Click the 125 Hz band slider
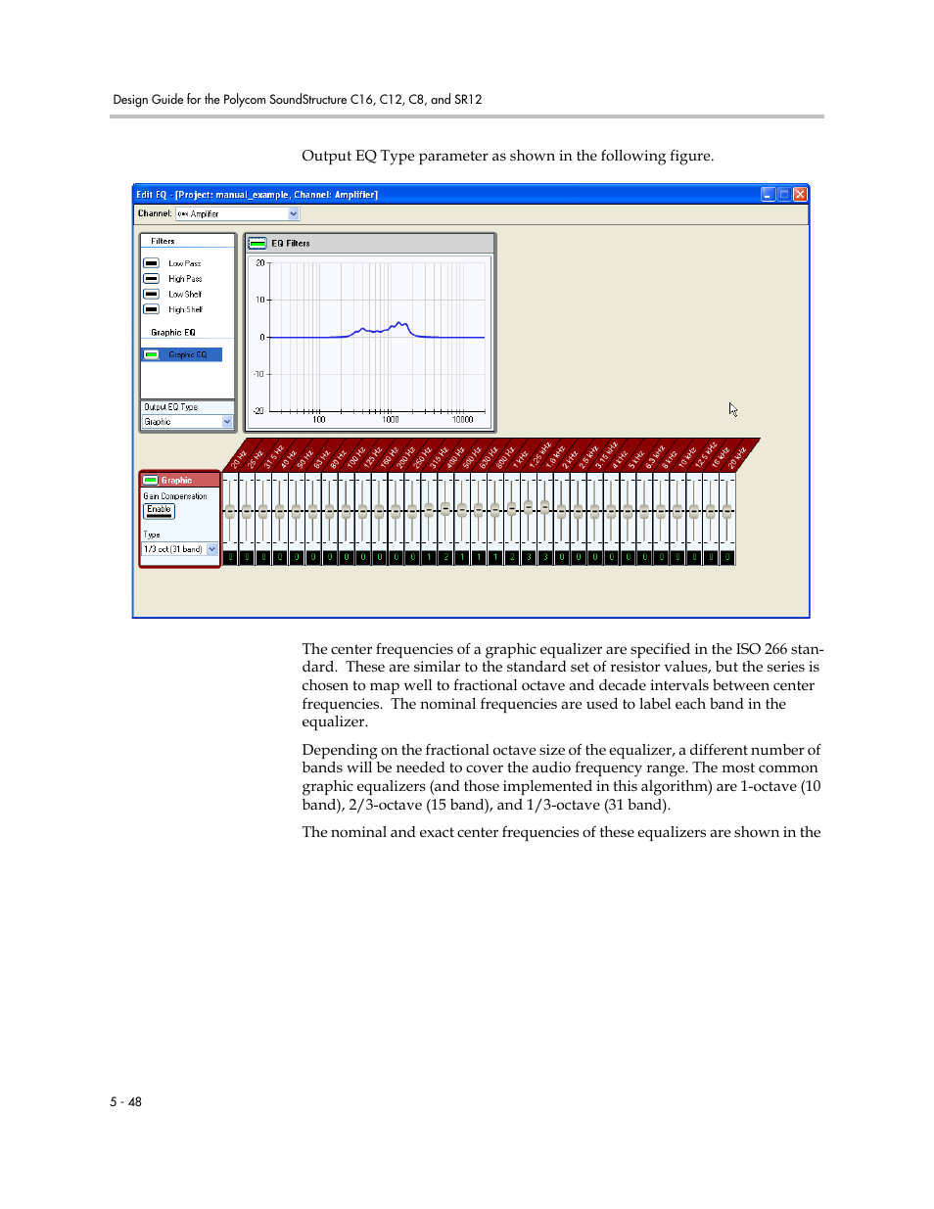934x1209 pixels. point(363,510)
